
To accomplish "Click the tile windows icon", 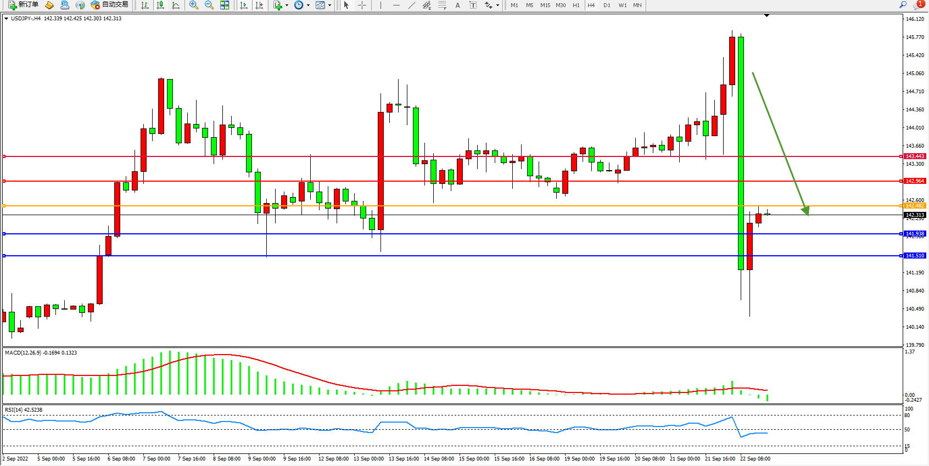I will [225, 5].
